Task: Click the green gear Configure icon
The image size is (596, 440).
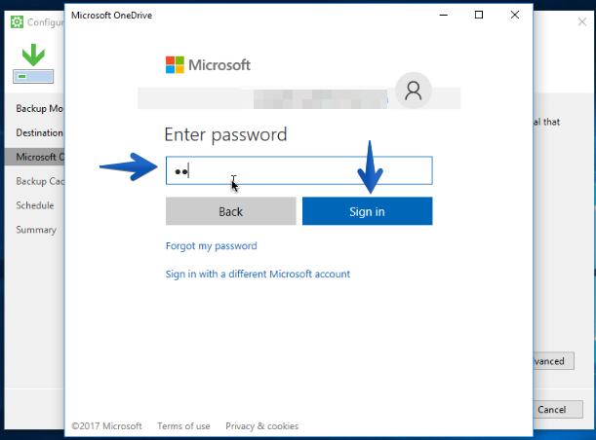Action: pyautogui.click(x=17, y=22)
